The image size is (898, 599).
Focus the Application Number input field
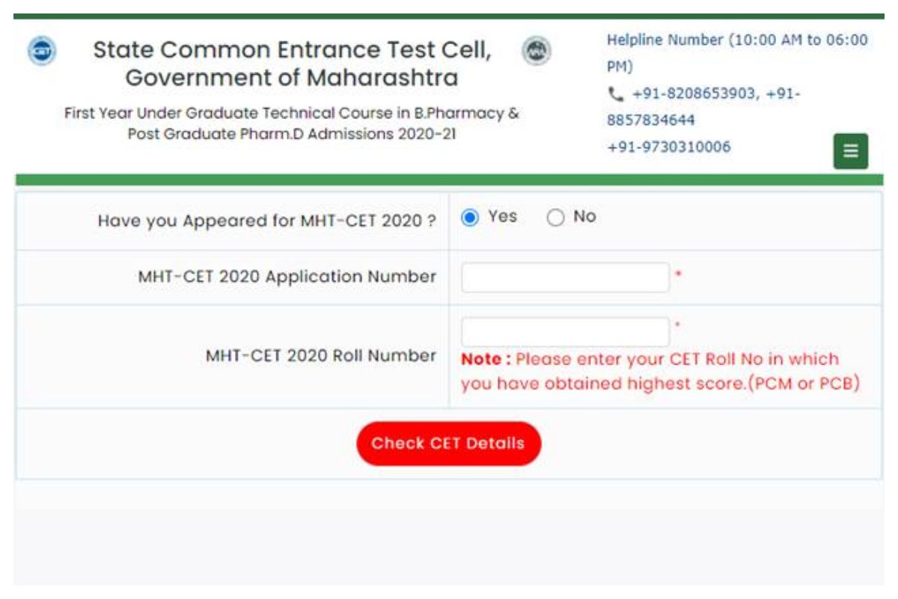(x=565, y=277)
